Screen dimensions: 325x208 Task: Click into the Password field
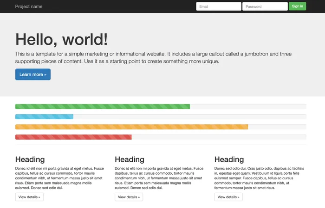[265, 6]
